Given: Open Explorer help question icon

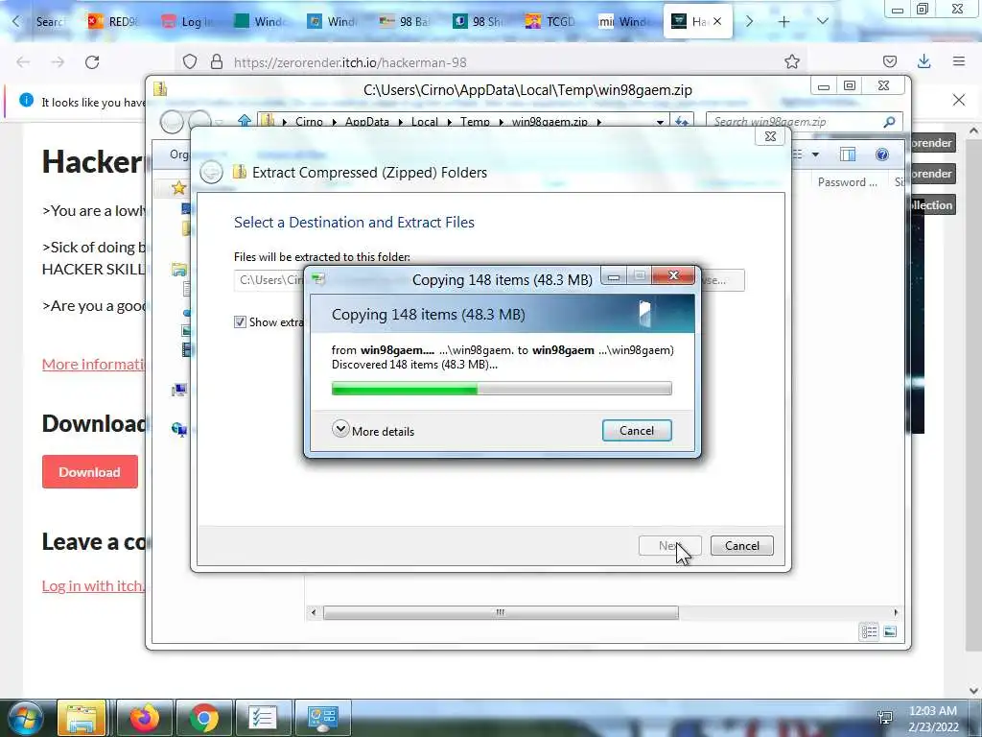Looking at the screenshot, I should 882,155.
